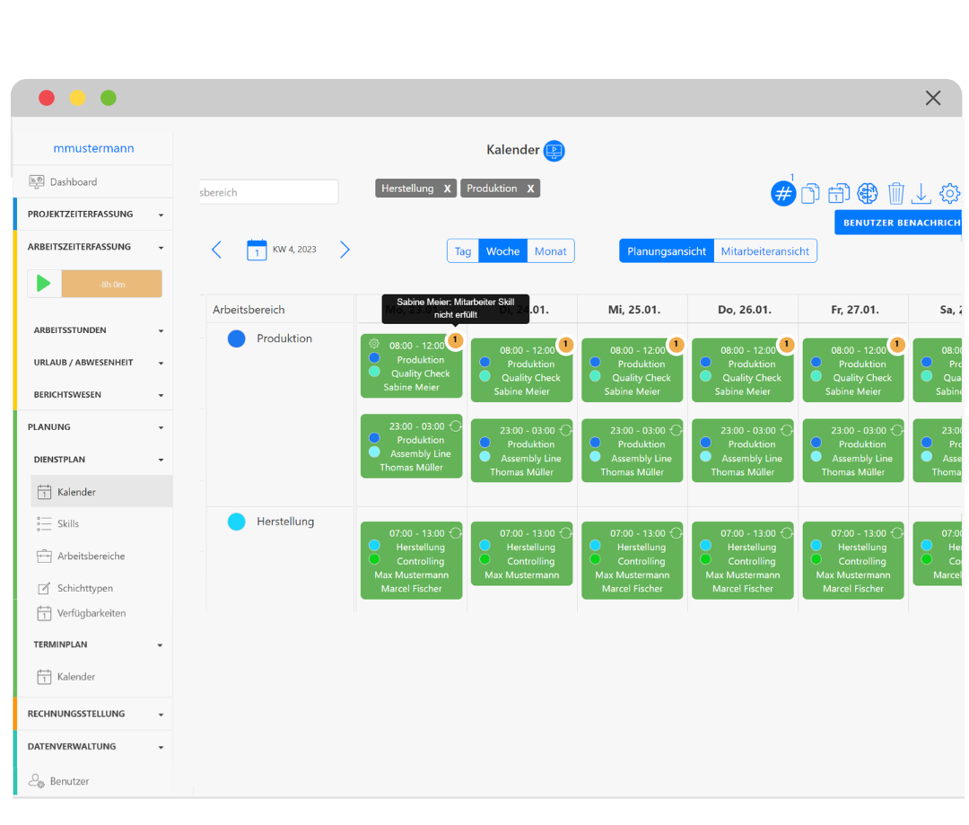
Task: Click the hashtag icon in the toolbar
Action: 783,193
